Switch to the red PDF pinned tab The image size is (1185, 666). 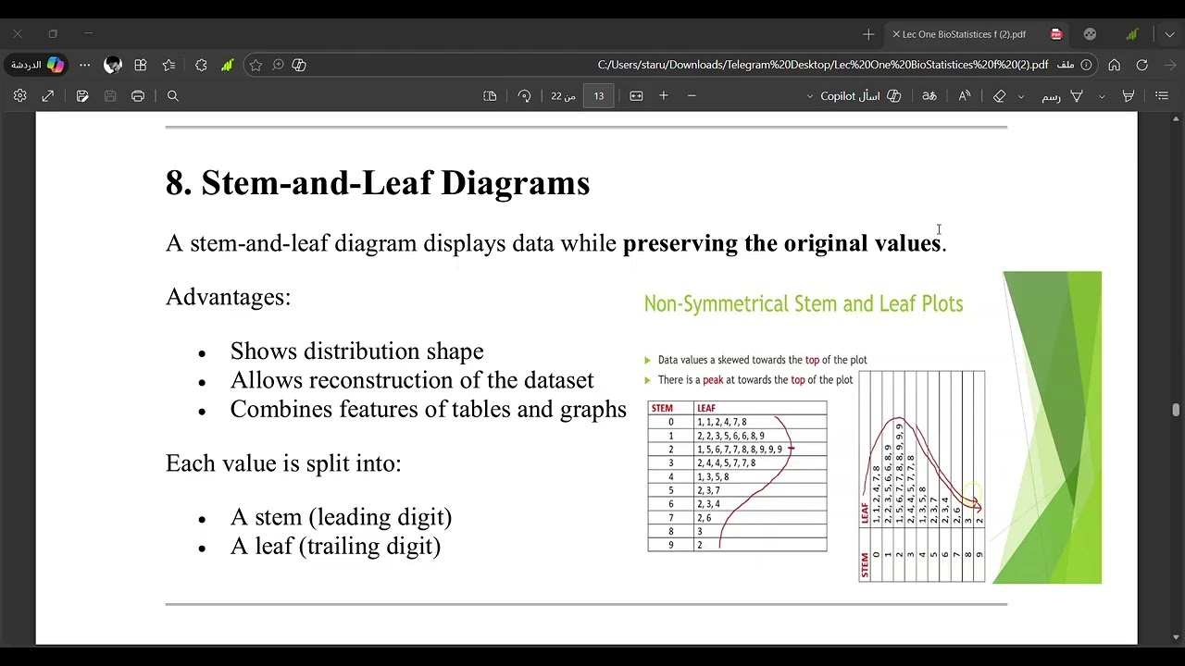[x=1056, y=34]
